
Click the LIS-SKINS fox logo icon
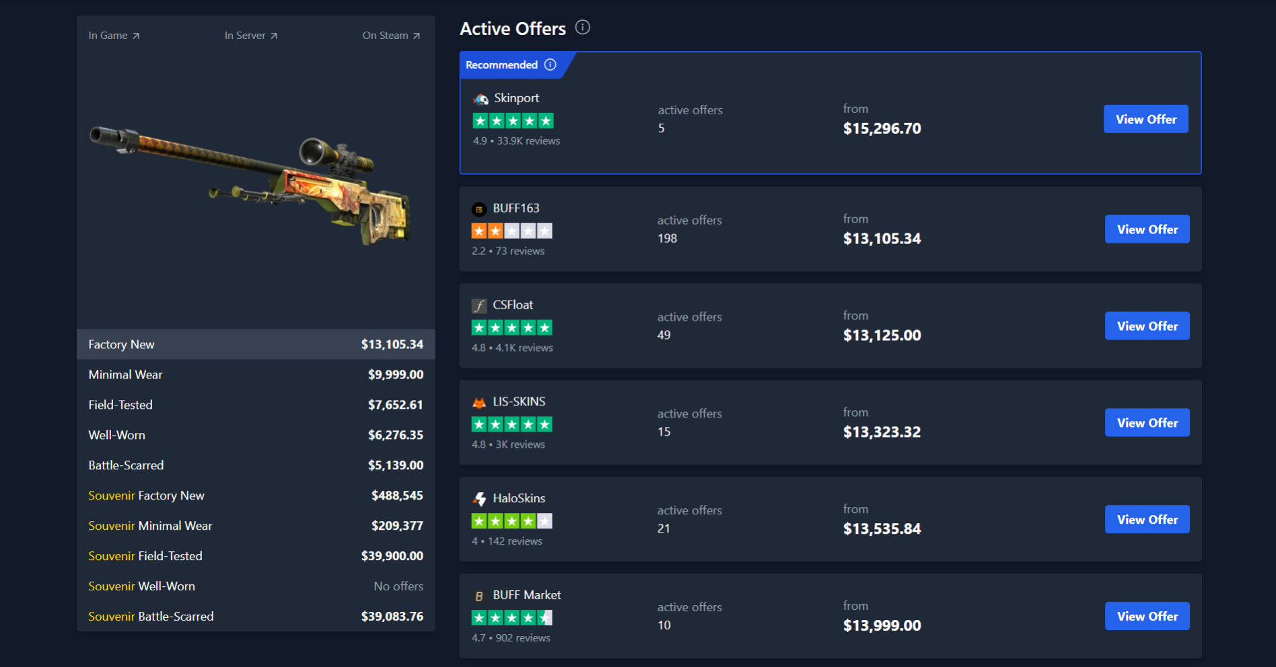point(479,403)
